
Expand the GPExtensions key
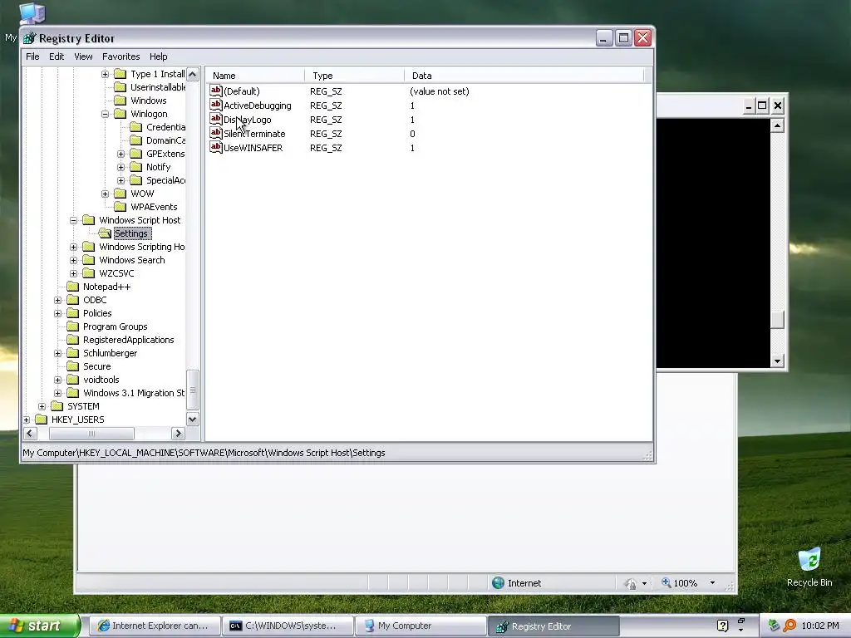pyautogui.click(x=121, y=154)
